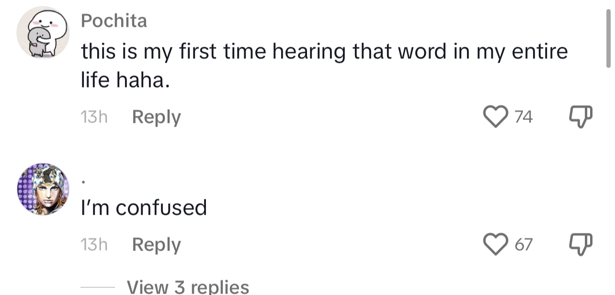The height and width of the screenshot is (295, 615).
Task: Reply to Pochita's comment
Action: point(156,118)
